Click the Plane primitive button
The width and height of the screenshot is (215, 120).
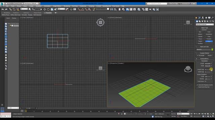209,41
